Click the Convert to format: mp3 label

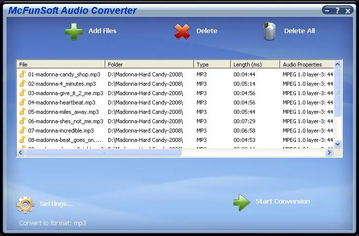pos(53,223)
